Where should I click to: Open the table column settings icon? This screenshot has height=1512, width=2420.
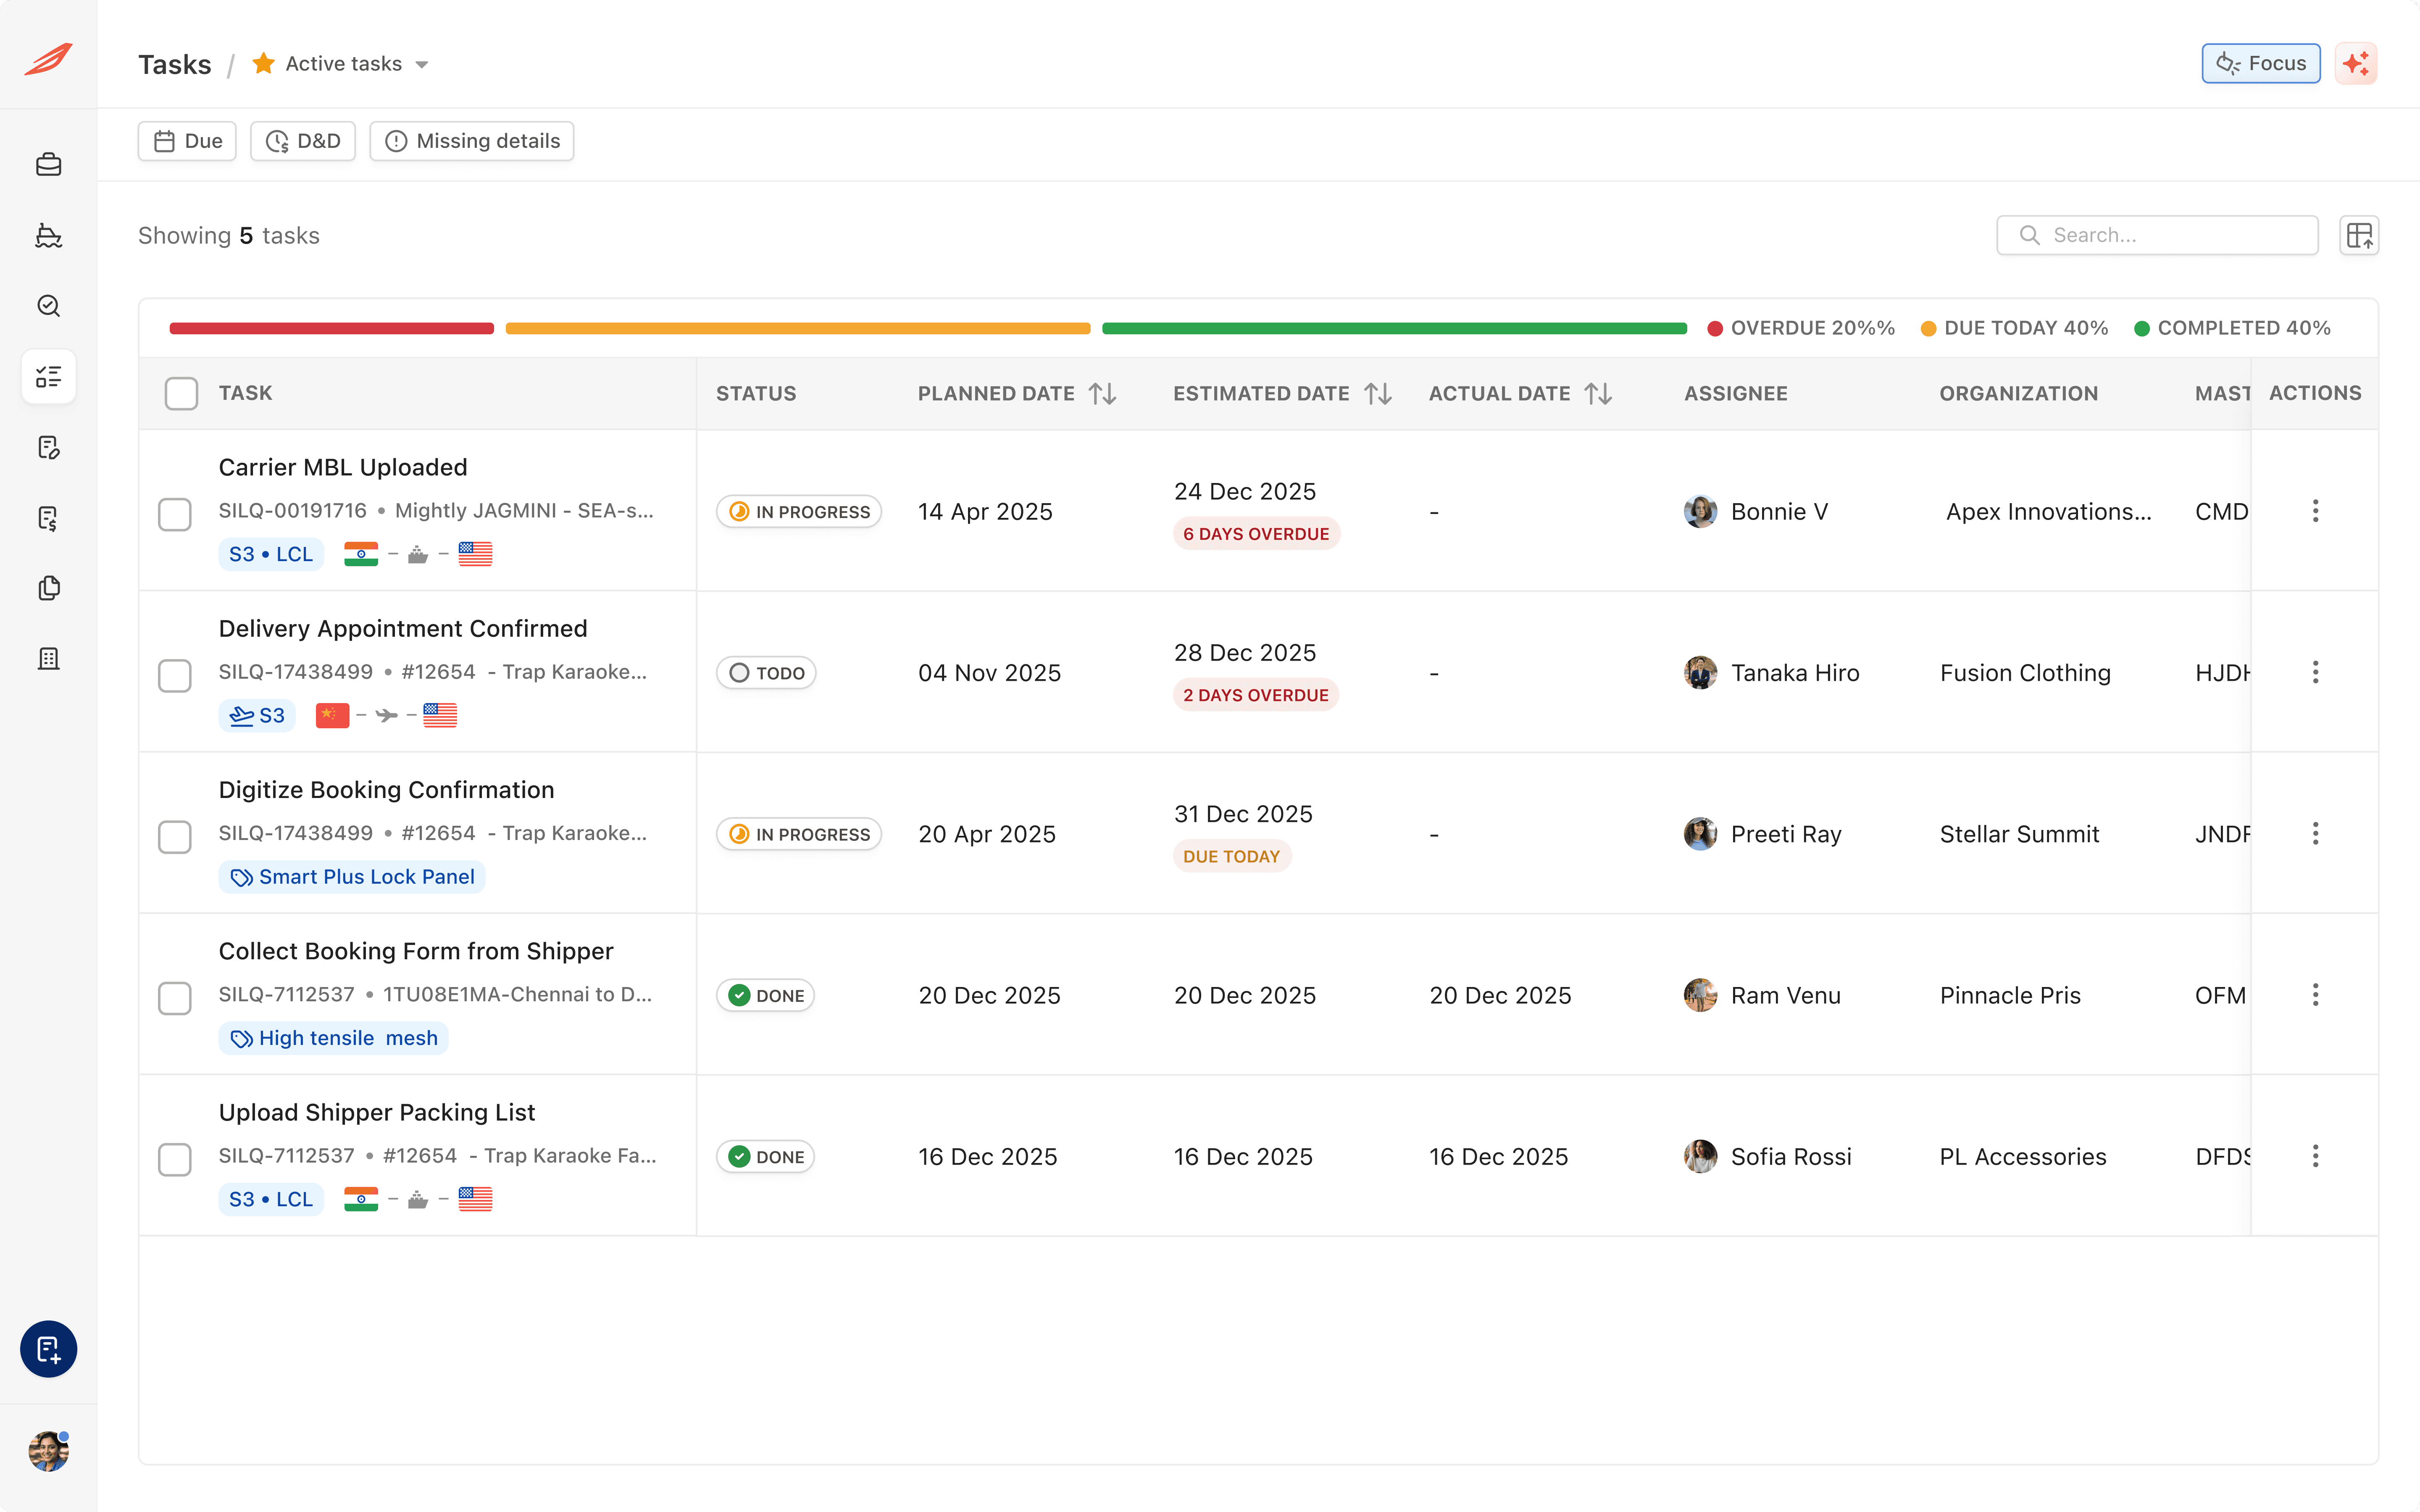pyautogui.click(x=2359, y=235)
